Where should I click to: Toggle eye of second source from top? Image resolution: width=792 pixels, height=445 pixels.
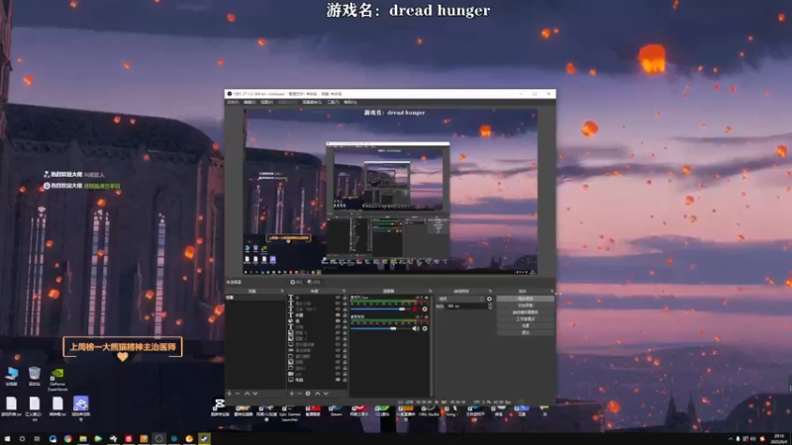[338, 304]
